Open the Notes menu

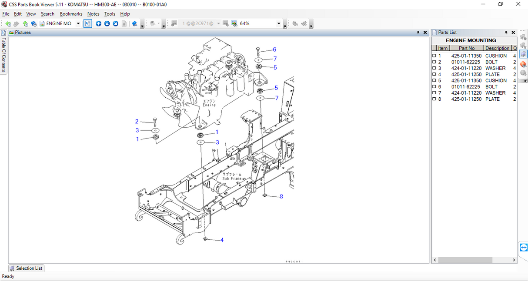coord(93,14)
